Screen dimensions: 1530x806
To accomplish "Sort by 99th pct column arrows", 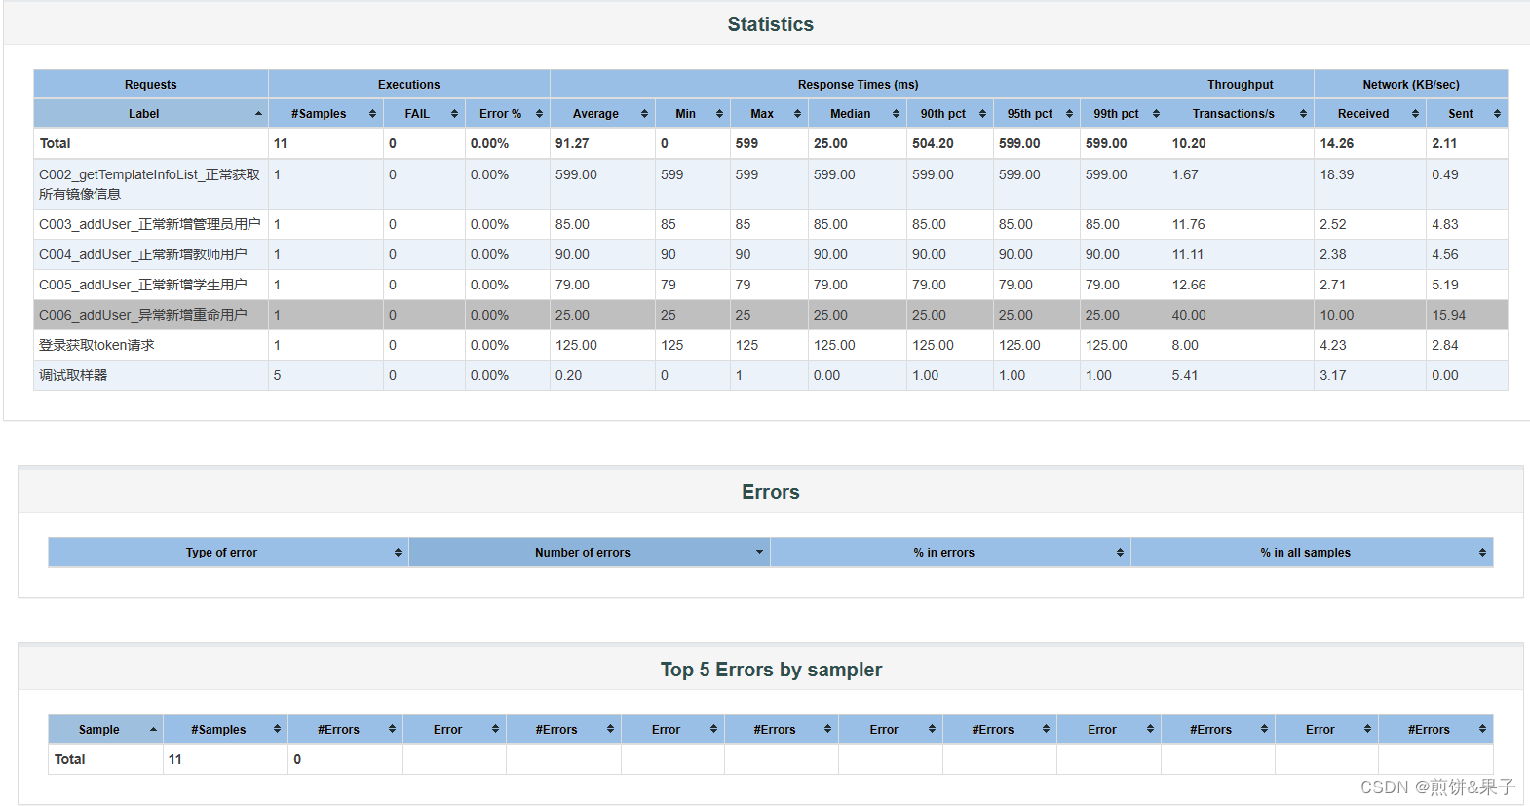I will (x=1156, y=114).
